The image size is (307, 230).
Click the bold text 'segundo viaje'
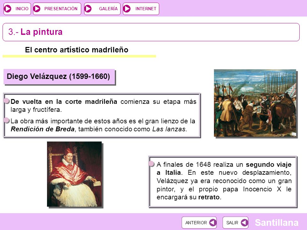[269, 165]
